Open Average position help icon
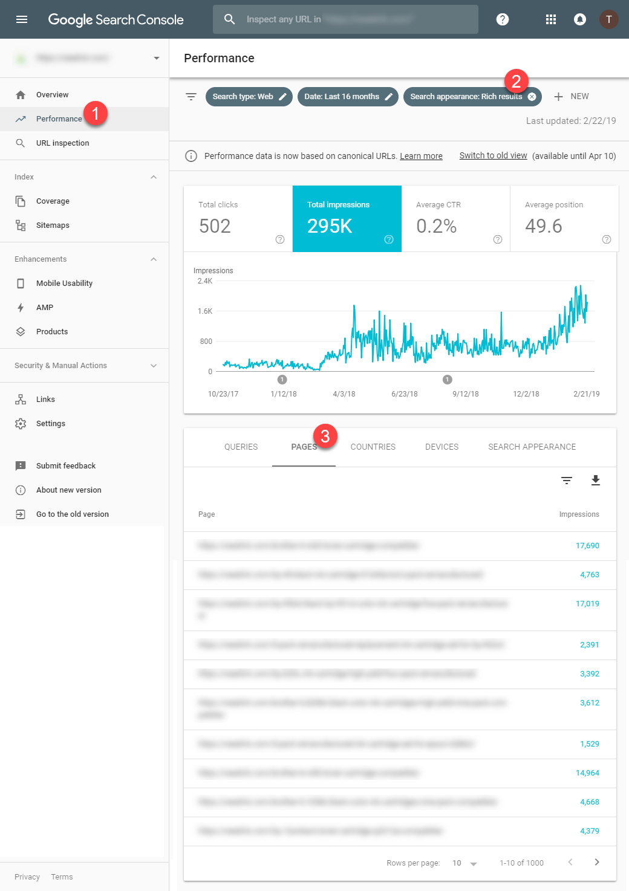The width and height of the screenshot is (629, 891). [607, 239]
